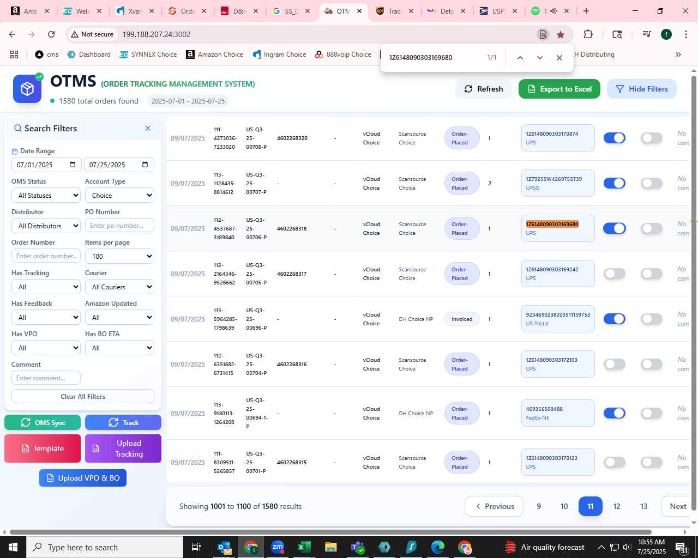Click the Hide Filters button
Viewport: 698px width, 558px height.
tap(642, 89)
